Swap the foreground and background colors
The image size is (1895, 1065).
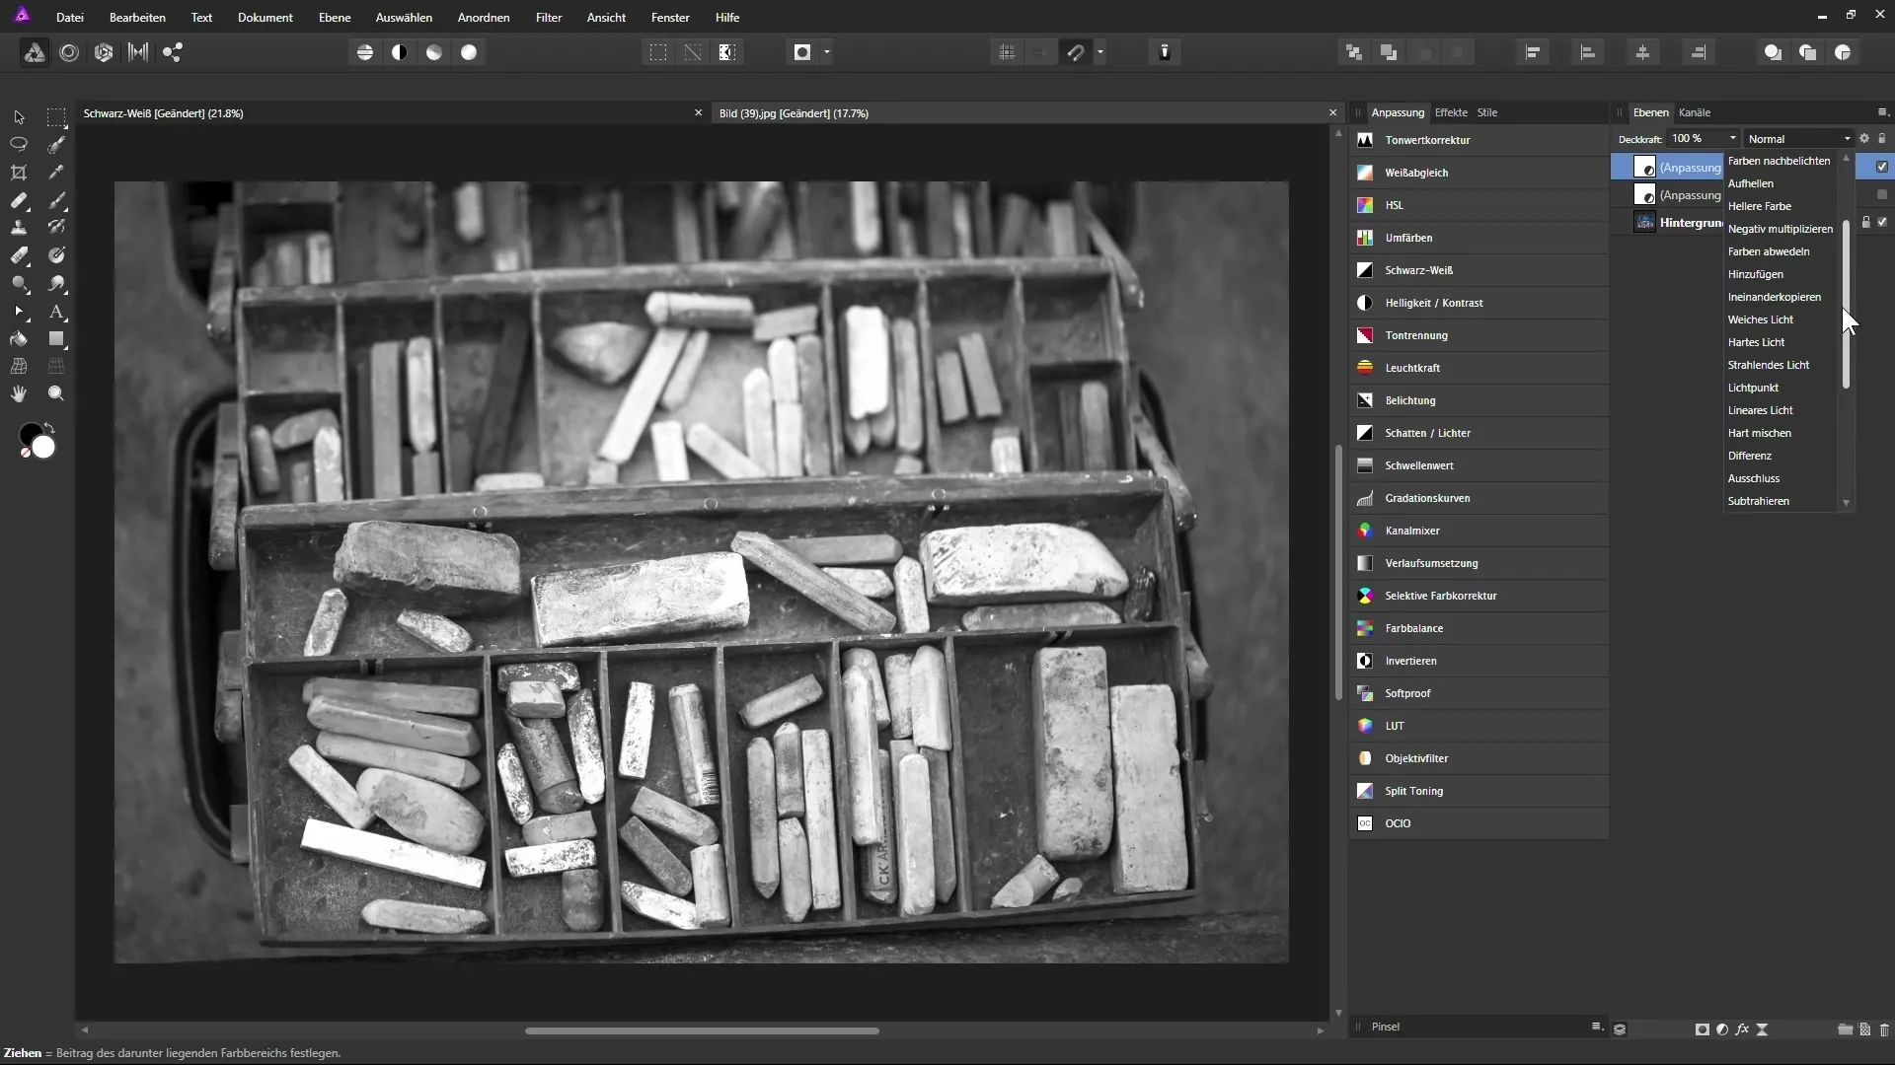click(49, 428)
